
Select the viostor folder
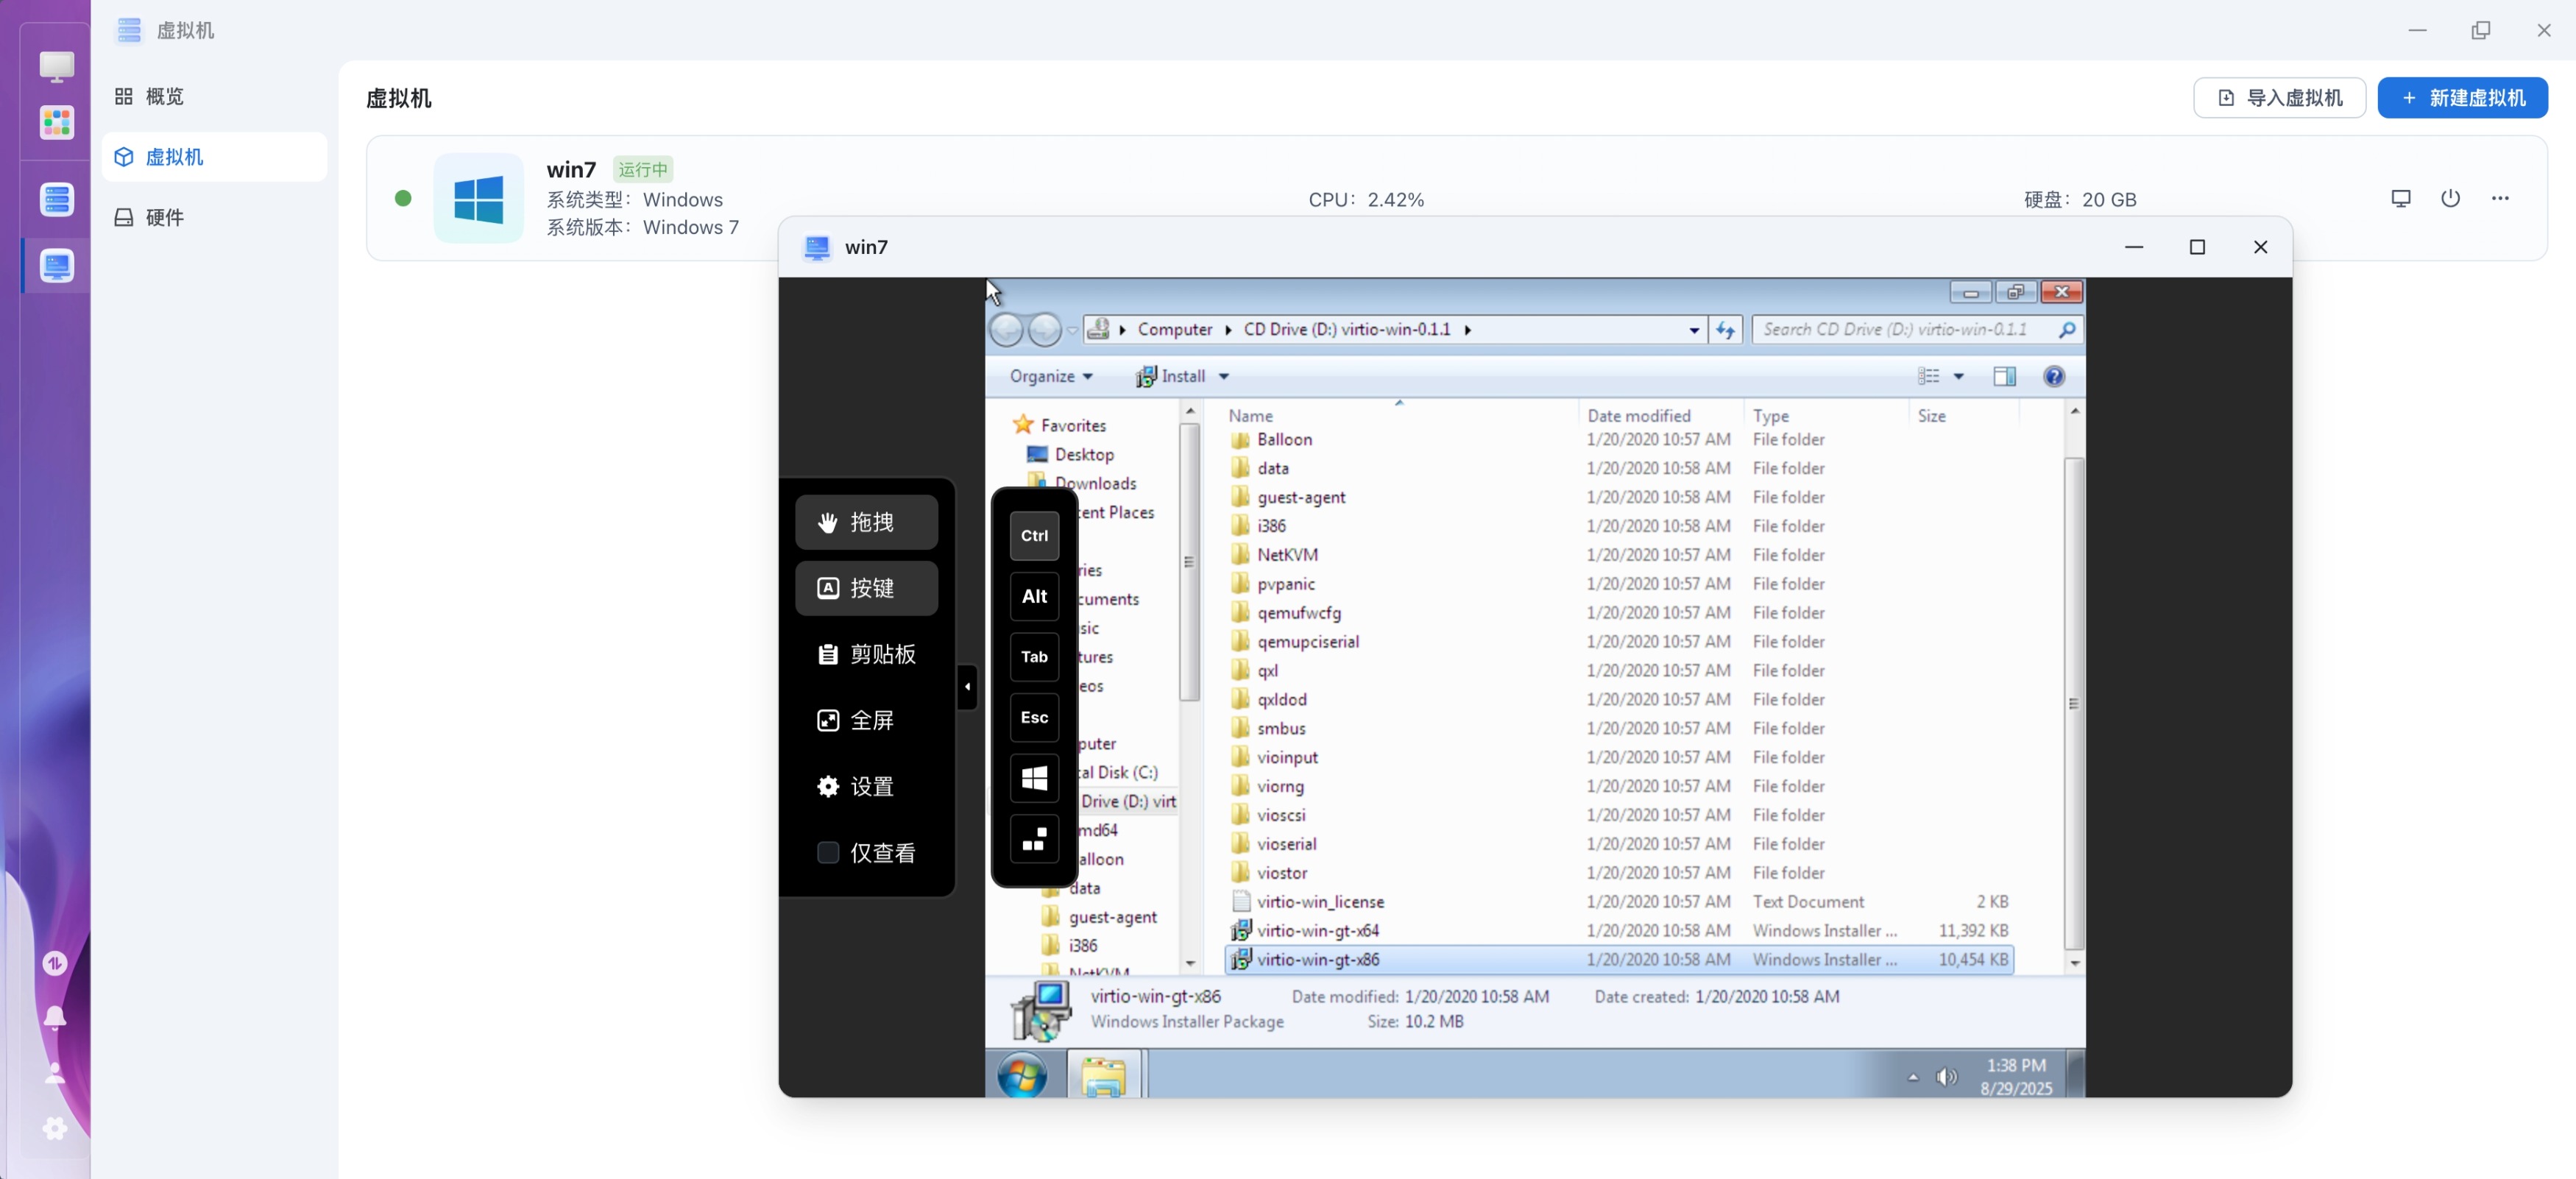click(x=1282, y=873)
